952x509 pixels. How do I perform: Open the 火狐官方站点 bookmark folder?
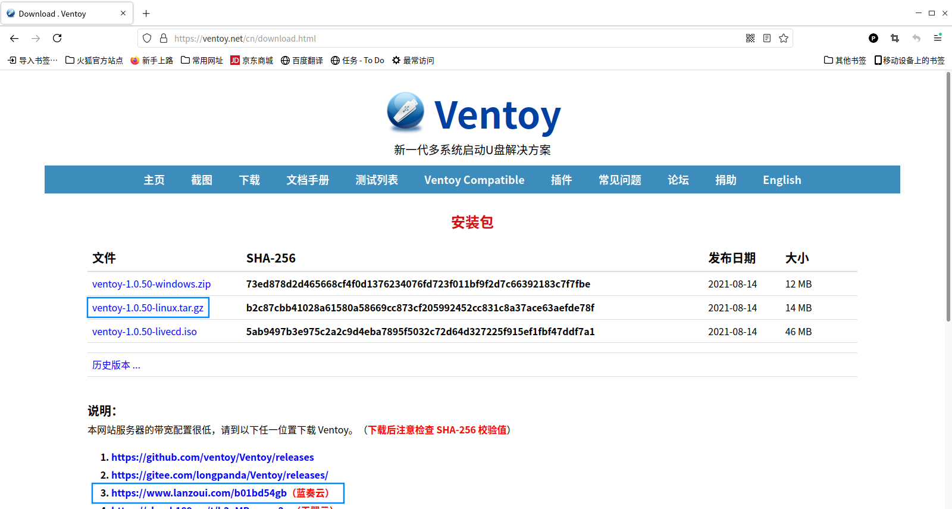click(x=94, y=60)
